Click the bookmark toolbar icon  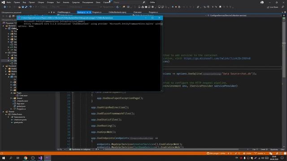[x=220, y=7]
